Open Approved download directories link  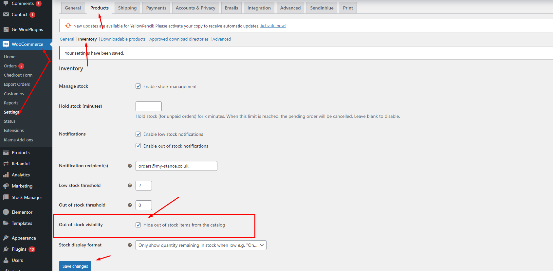(179, 39)
